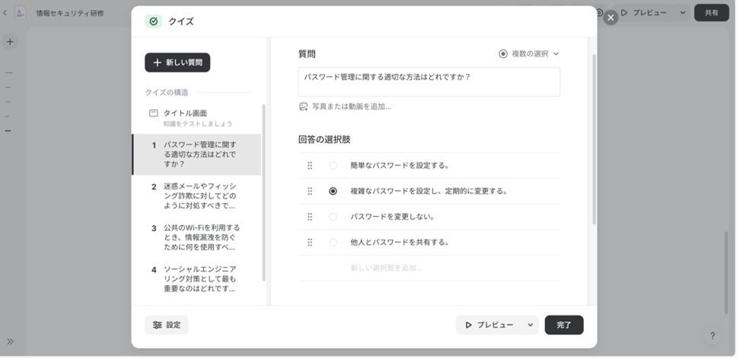Select the タイトル画面 item in quiz structure
Viewport: 737px width, 358px height.
pyautogui.click(x=196, y=118)
